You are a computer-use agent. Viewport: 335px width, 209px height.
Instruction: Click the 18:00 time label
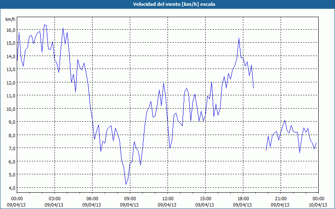(243, 199)
